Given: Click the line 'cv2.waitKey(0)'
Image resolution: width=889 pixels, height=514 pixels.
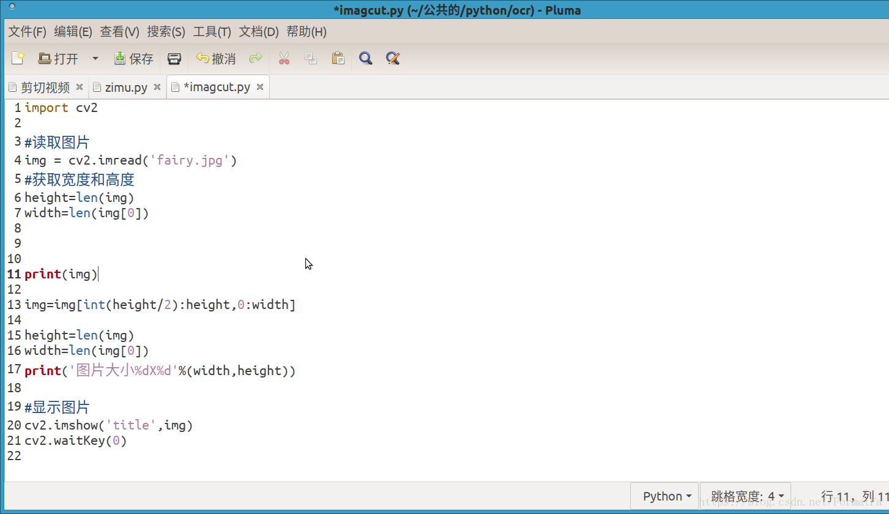Looking at the screenshot, I should pos(76,441).
